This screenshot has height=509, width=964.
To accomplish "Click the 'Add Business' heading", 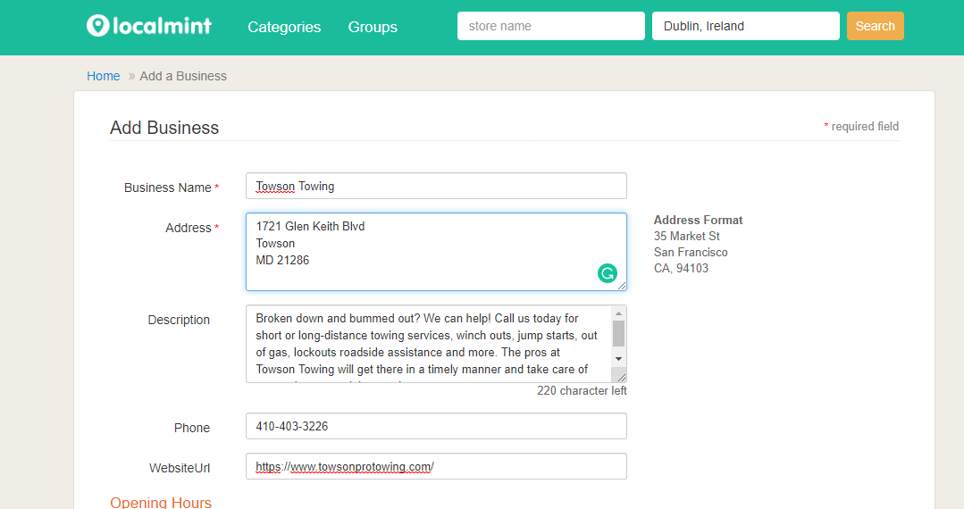I will point(164,127).
